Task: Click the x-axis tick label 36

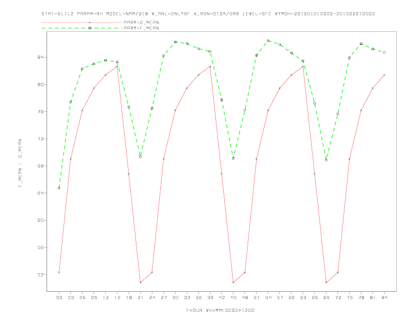Action: point(198,298)
